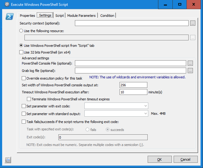Screen dimensions: 203x168
Task: Open the Condition tab
Action: tap(107, 16)
